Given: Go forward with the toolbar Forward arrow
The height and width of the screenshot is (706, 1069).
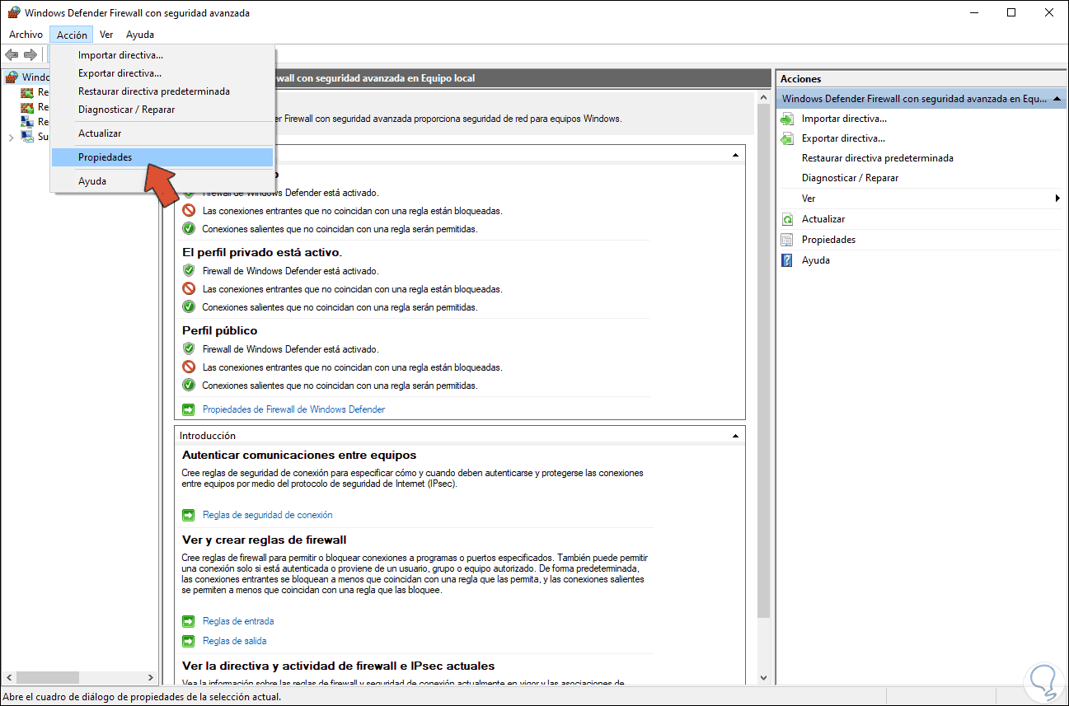Looking at the screenshot, I should coord(30,55).
